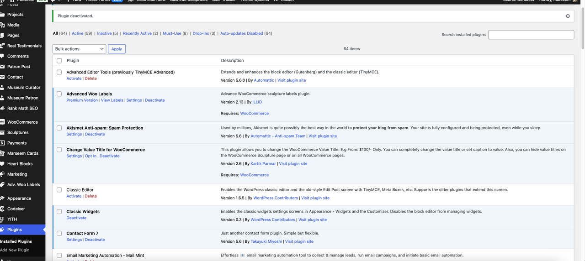The height and width of the screenshot is (261, 585).
Task: Go to Add New Plugin submenu
Action: [x=15, y=250]
